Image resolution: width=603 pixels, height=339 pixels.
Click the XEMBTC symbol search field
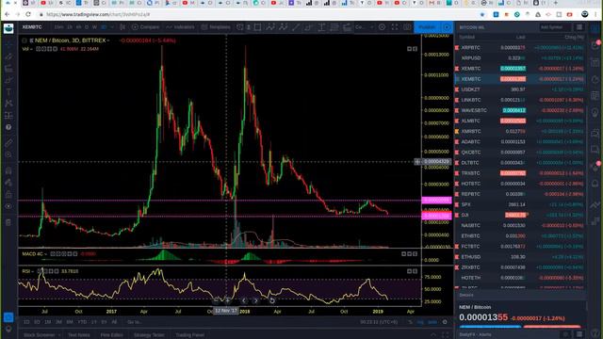tap(33, 27)
